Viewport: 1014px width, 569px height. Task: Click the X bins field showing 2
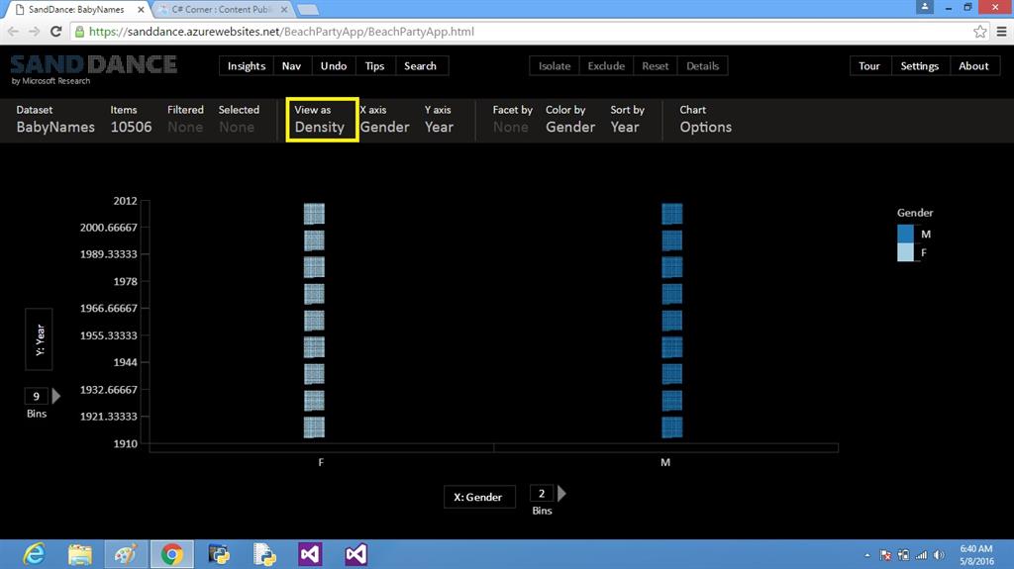[x=542, y=494]
